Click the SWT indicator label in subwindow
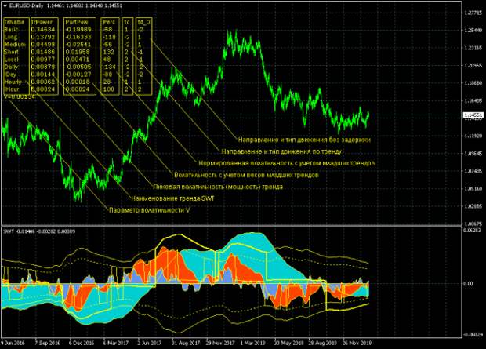The height and width of the screenshot is (349, 486). pyautogui.click(x=8, y=232)
